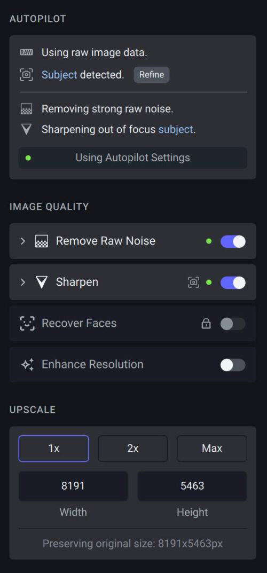Click the Recover Faces face icon
The height and width of the screenshot is (573, 267).
pos(27,324)
